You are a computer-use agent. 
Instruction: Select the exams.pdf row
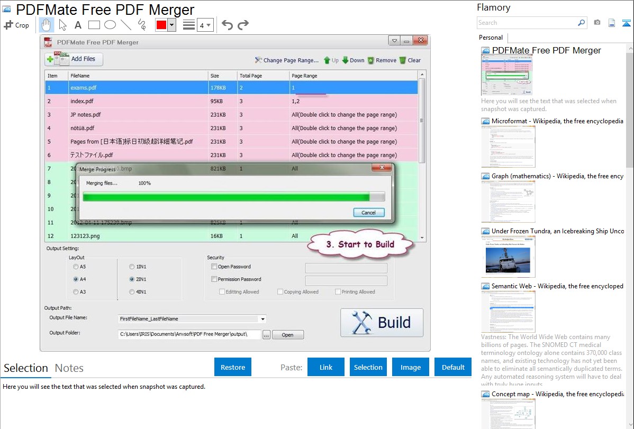click(231, 88)
